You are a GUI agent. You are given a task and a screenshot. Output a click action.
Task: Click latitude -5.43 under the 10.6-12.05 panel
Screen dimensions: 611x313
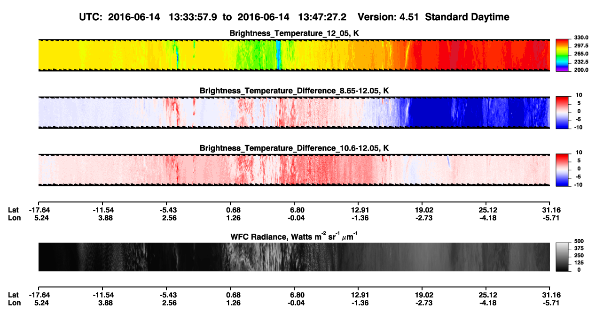pyautogui.click(x=167, y=210)
